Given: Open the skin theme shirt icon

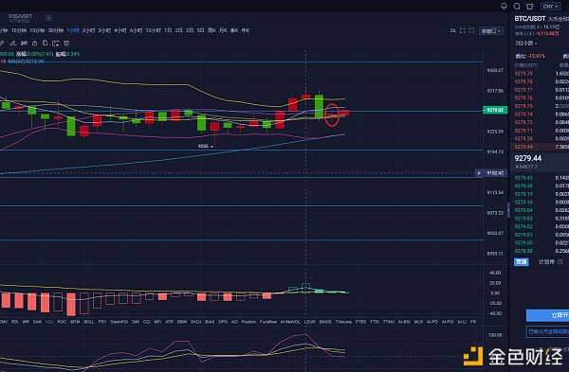Looking at the screenshot, I should pyautogui.click(x=530, y=7).
